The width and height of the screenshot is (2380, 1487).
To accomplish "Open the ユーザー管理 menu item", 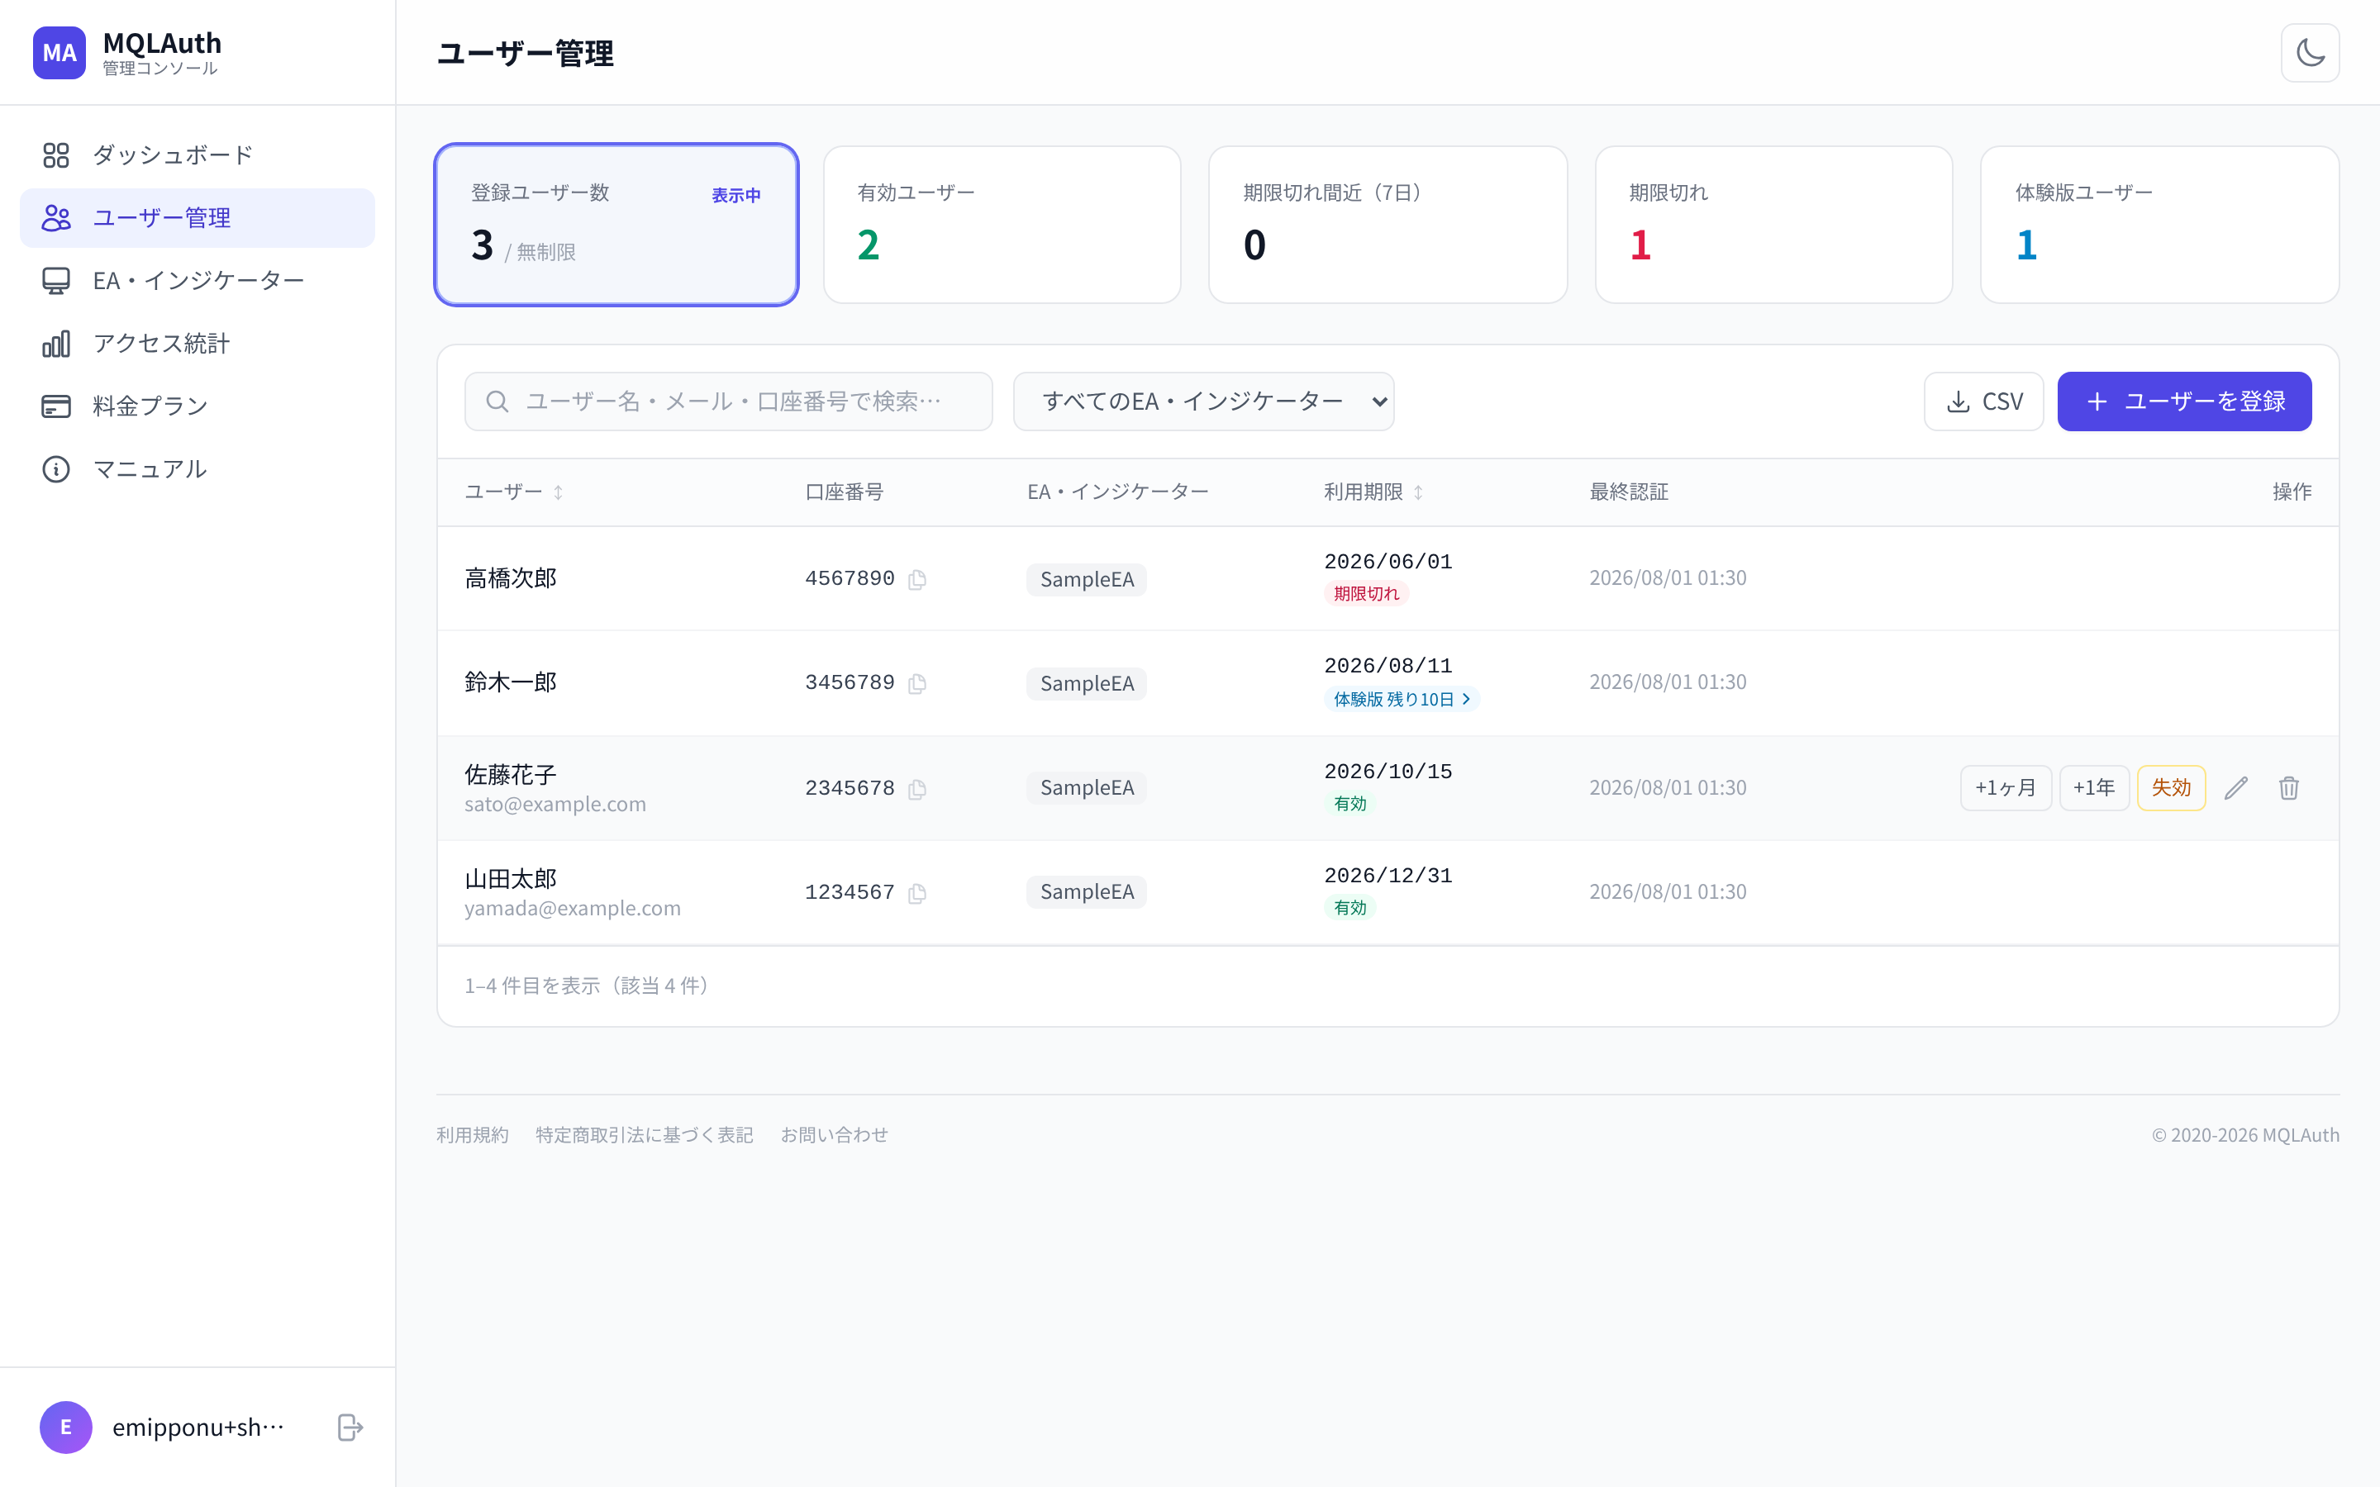I will pyautogui.click(x=197, y=217).
